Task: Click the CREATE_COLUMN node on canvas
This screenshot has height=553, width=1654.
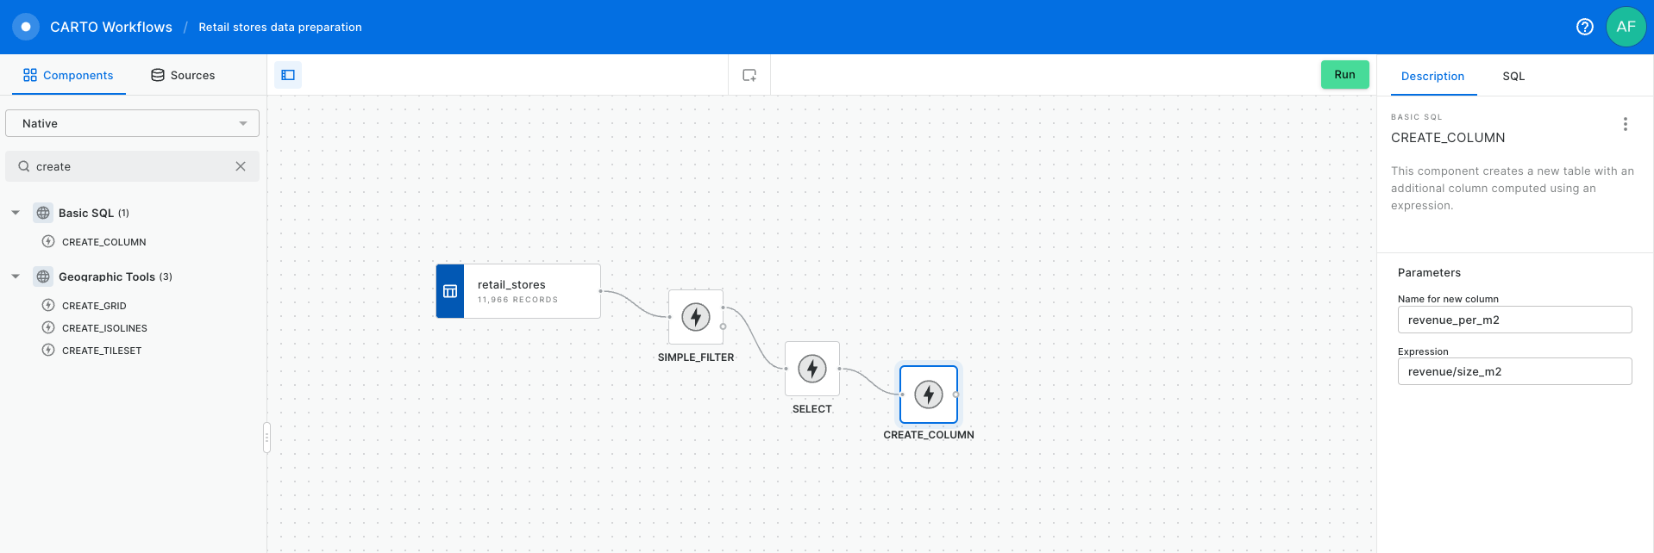Action: 928,395
